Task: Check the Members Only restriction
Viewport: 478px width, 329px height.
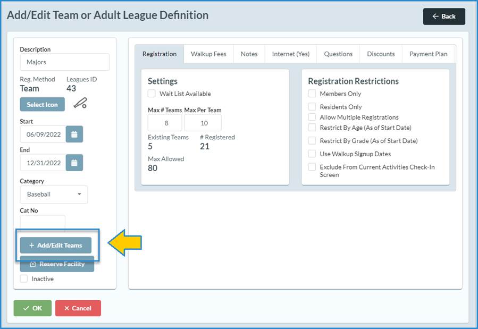Action: 312,94
